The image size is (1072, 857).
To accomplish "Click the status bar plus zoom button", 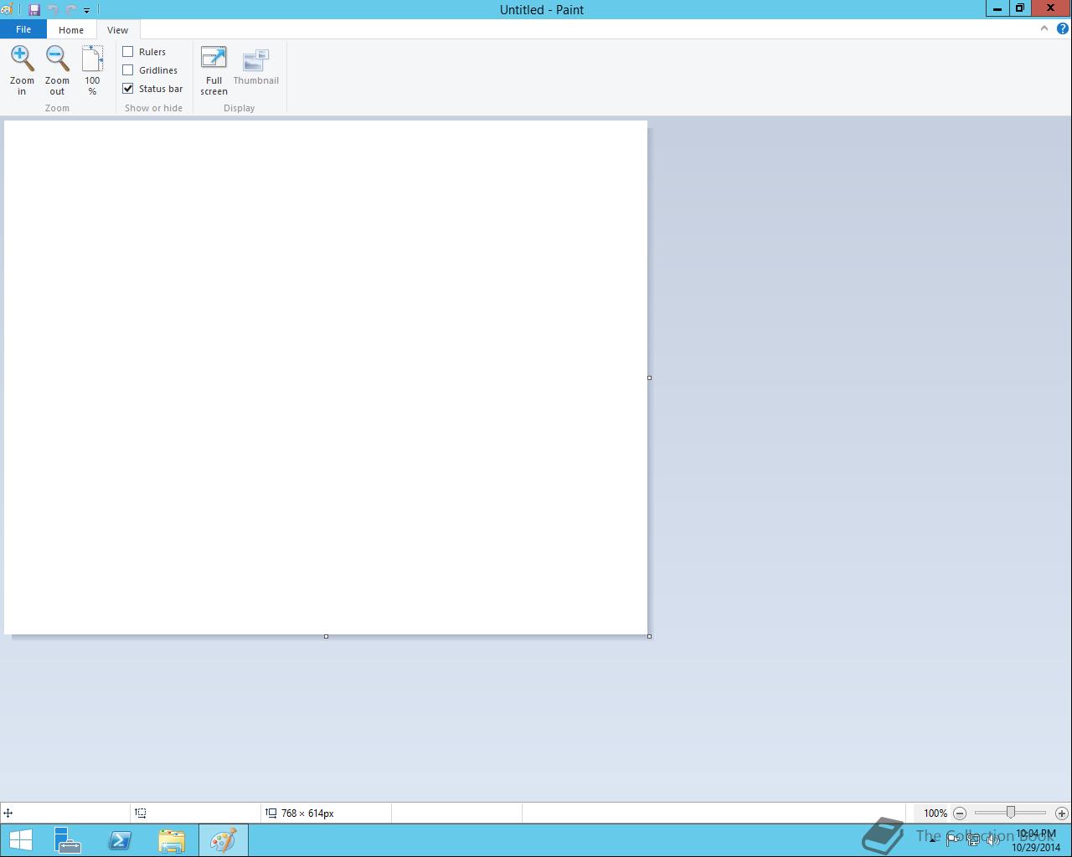I will click(1061, 813).
